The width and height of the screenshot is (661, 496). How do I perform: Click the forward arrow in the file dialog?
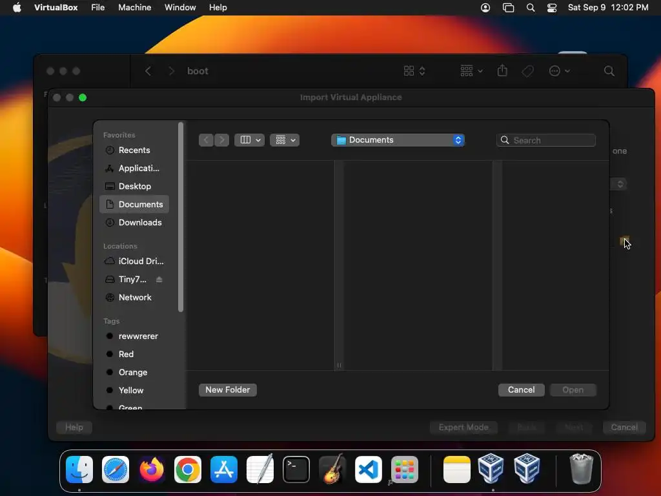point(222,140)
